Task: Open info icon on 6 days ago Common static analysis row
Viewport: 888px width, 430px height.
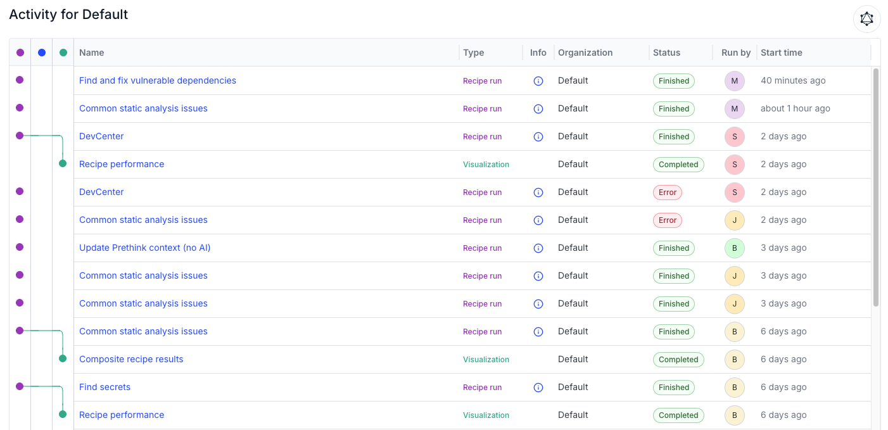Action: [538, 332]
